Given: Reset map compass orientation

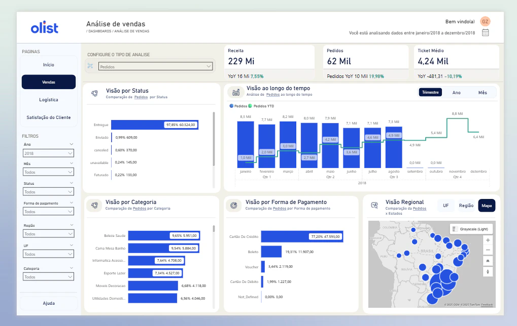Looking at the screenshot, I should 488,272.
